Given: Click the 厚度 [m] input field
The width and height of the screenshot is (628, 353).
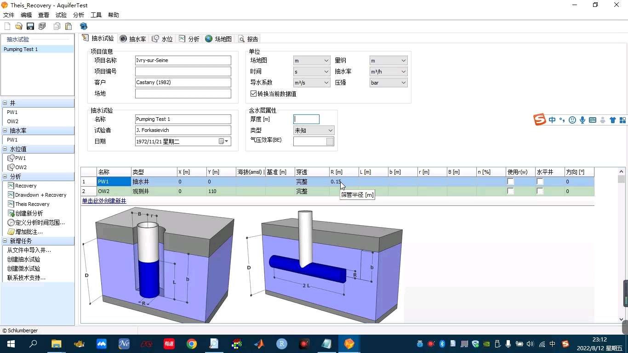Looking at the screenshot, I should (x=306, y=120).
